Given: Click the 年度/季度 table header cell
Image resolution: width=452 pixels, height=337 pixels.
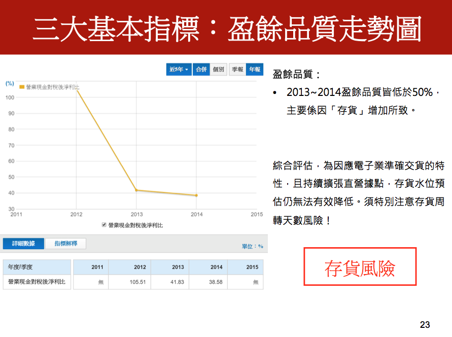Looking at the screenshot, I should (37, 267).
